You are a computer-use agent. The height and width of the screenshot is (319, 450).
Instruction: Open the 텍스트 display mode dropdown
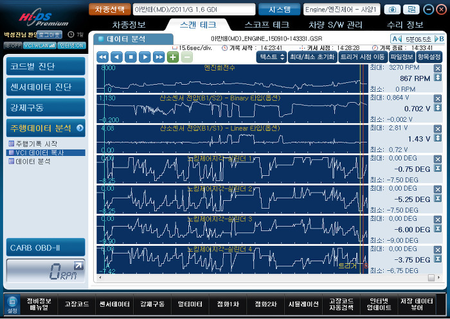[x=271, y=56]
